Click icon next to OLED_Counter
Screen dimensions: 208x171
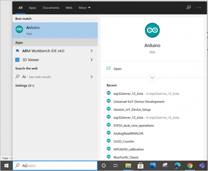[x=109, y=141]
